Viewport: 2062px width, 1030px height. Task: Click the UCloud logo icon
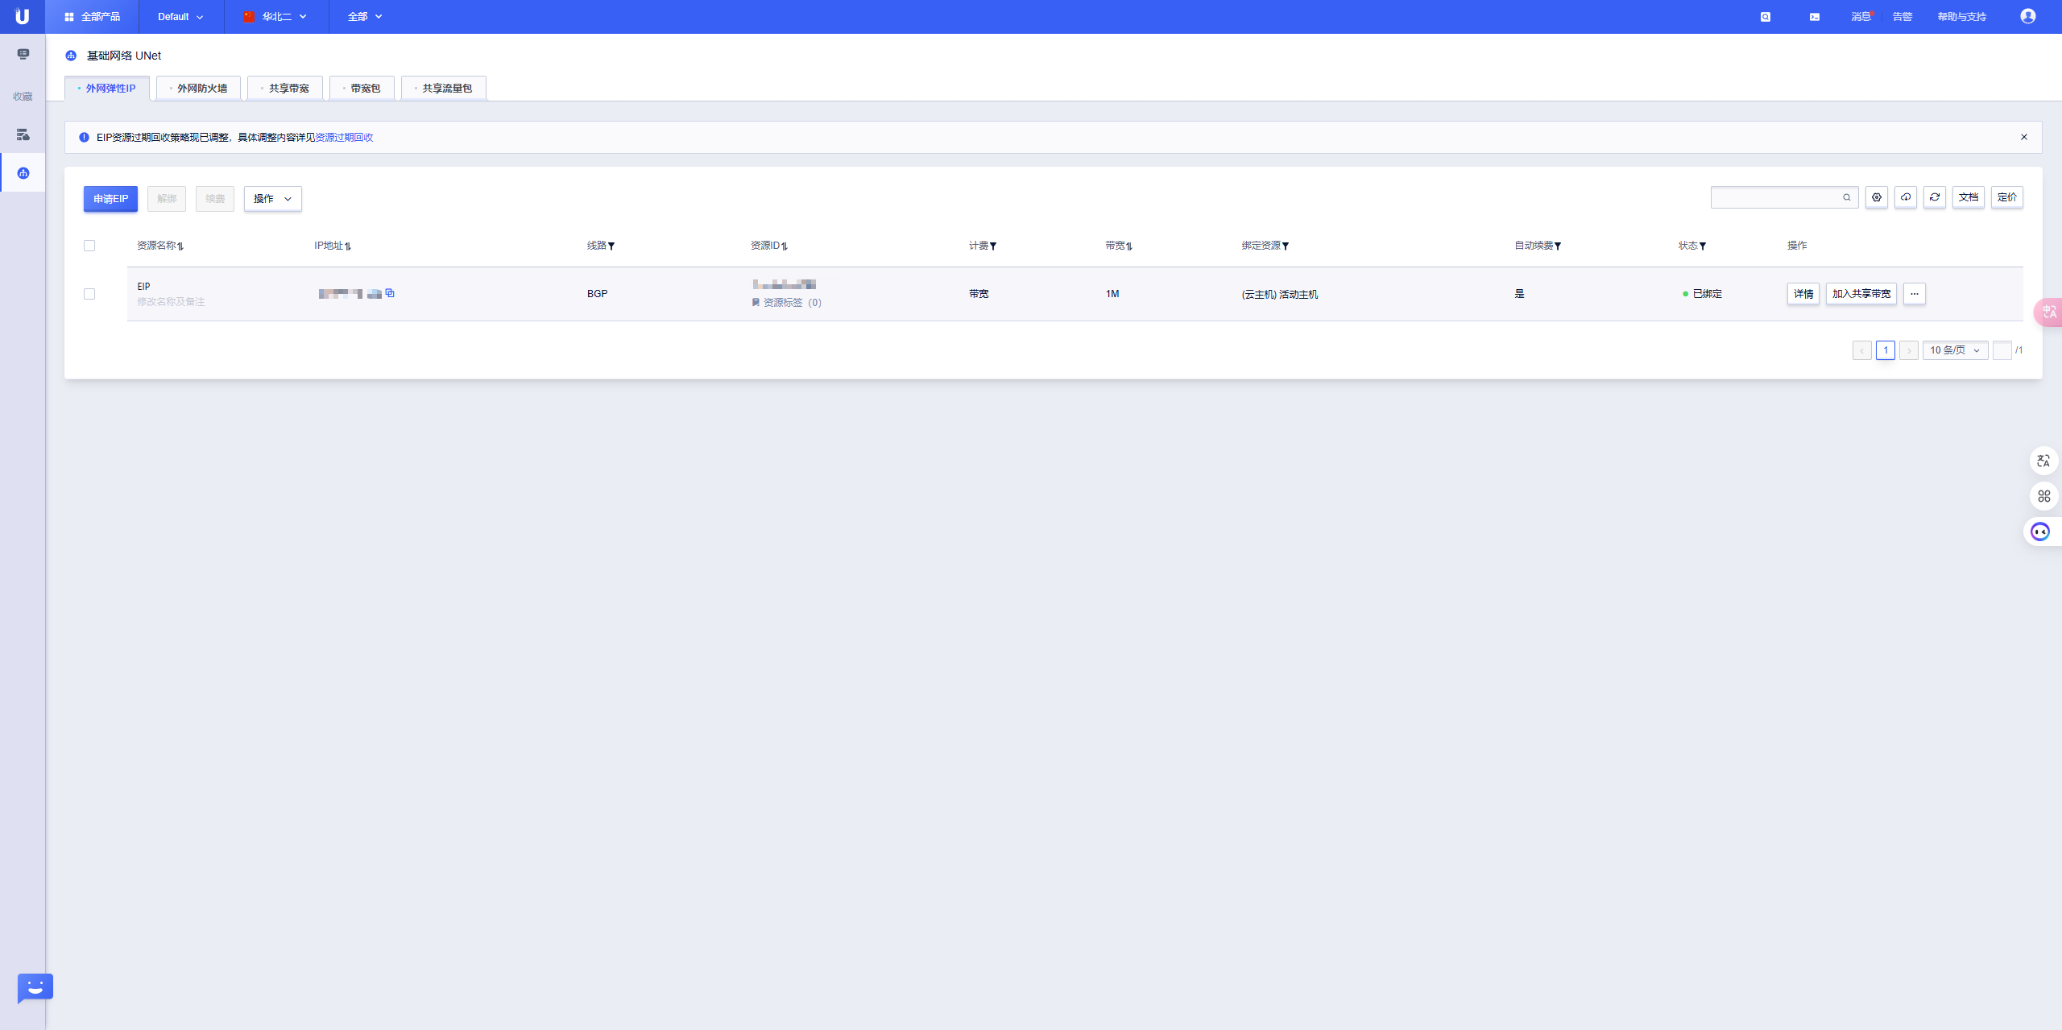click(x=22, y=16)
